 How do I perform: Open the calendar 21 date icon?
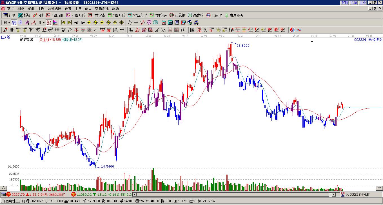(164, 23)
